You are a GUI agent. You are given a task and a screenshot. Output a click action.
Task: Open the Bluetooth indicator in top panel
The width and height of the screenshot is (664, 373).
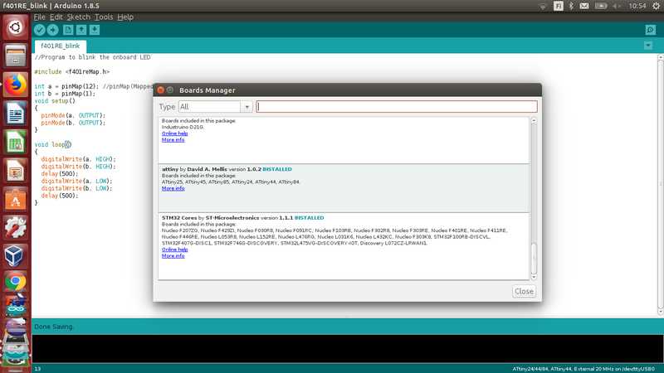click(571, 6)
